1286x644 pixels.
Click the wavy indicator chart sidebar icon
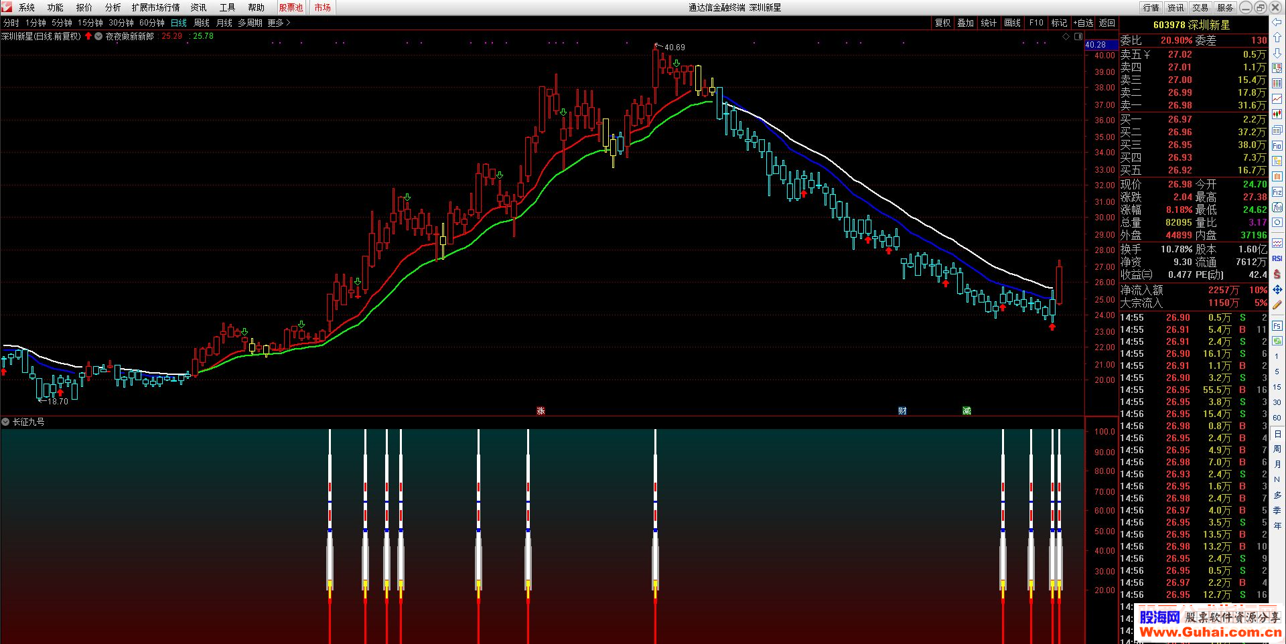coord(1277,242)
